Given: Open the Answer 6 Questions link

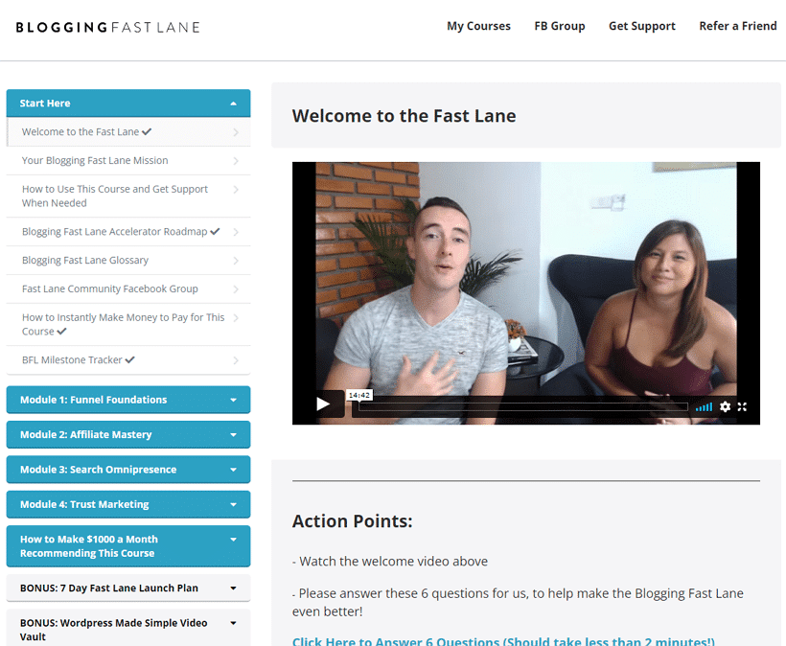Looking at the screenshot, I should click(x=503, y=641).
